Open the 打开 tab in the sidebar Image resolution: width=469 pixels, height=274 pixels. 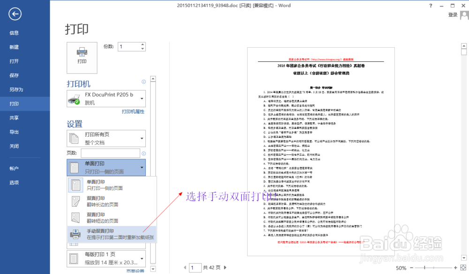(14, 61)
